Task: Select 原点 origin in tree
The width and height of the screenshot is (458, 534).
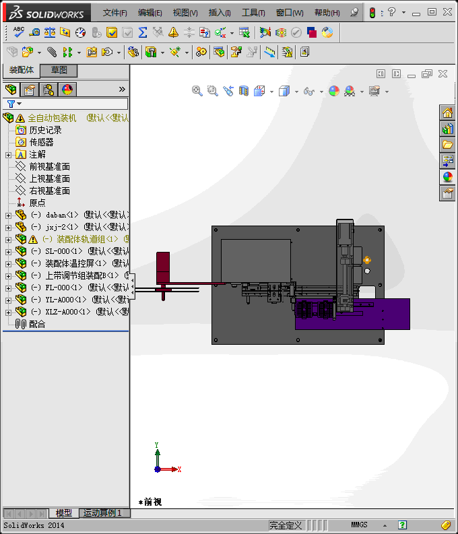Action: point(37,203)
